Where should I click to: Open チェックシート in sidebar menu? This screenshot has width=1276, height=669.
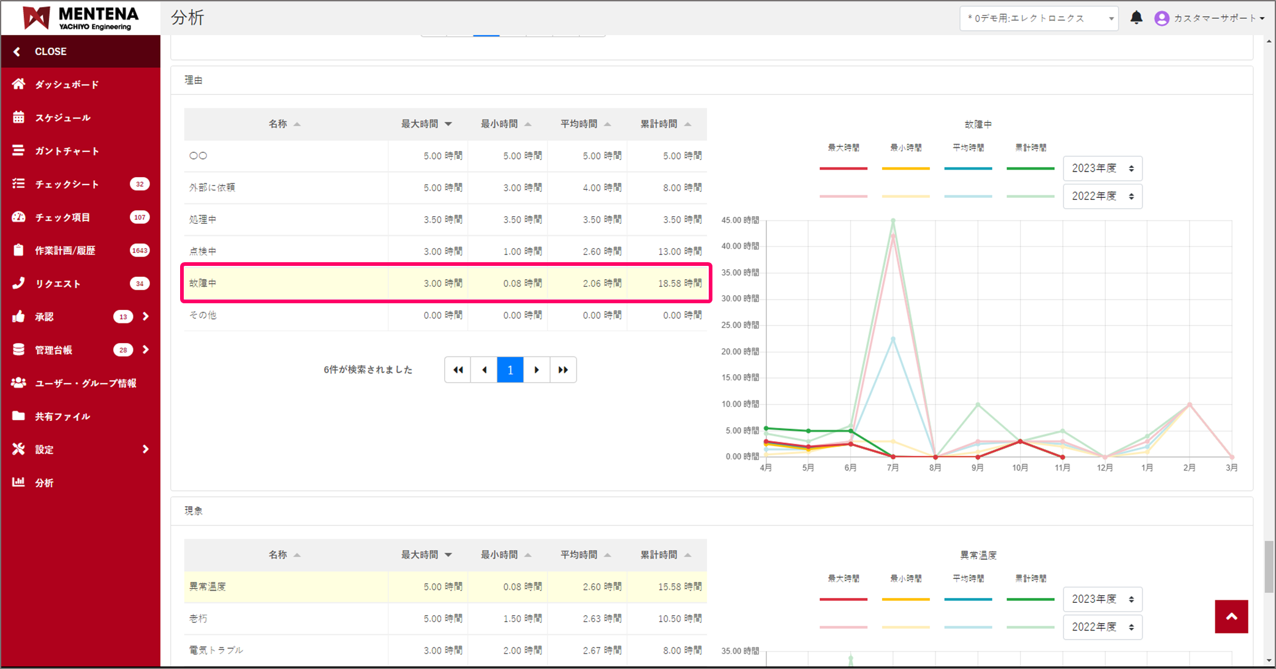click(67, 184)
